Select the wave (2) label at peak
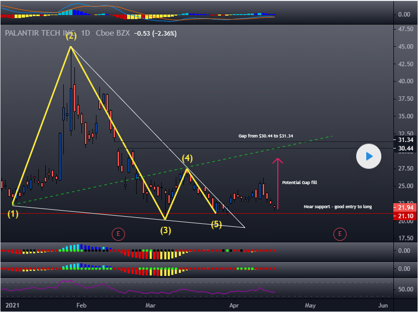This screenshot has height=312, width=418. click(x=71, y=36)
